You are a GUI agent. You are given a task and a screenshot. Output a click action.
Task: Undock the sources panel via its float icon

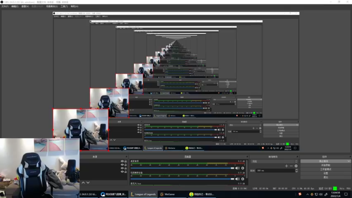(x=126, y=157)
